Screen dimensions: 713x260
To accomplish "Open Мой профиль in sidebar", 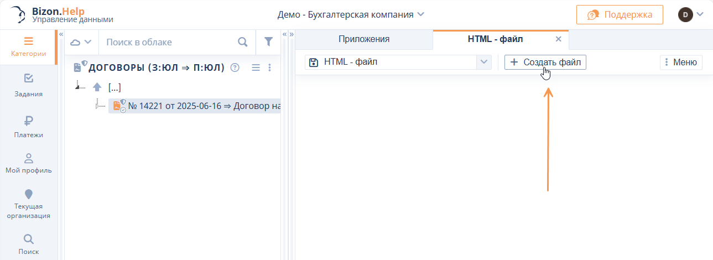I will pyautogui.click(x=28, y=163).
